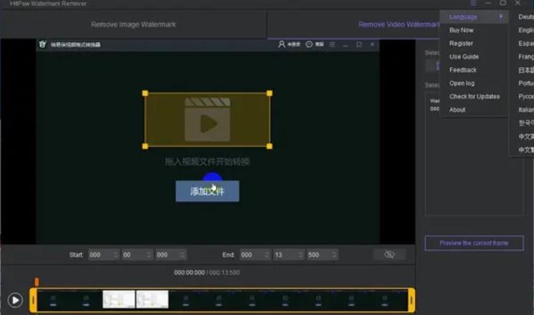The height and width of the screenshot is (315, 534).
Task: Choose Japanese 日本語 language option
Action: click(x=526, y=69)
